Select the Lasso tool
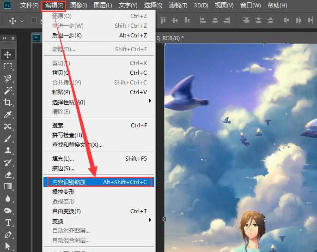This screenshot has height=252, width=317. point(8,78)
